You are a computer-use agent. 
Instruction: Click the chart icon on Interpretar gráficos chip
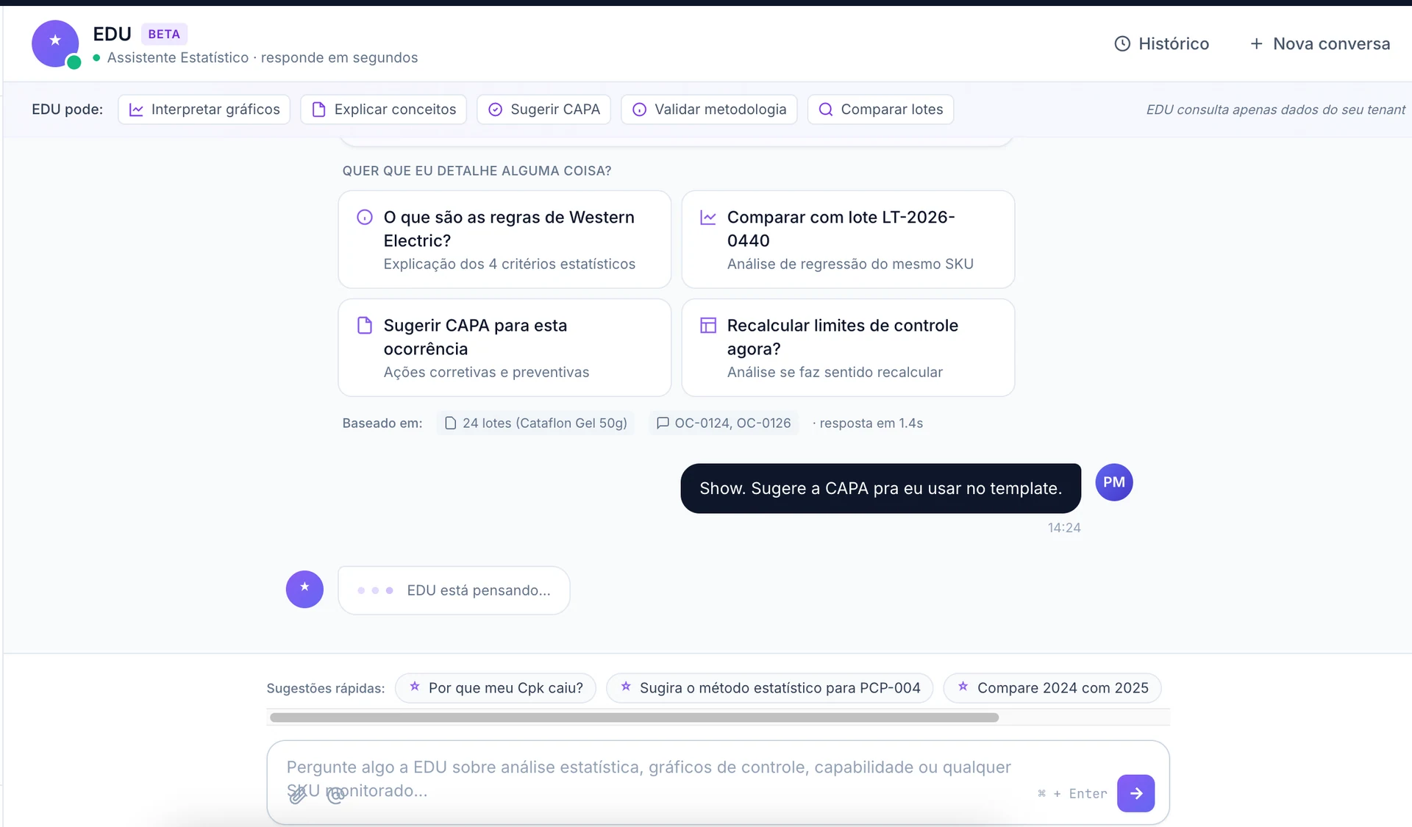pos(136,109)
